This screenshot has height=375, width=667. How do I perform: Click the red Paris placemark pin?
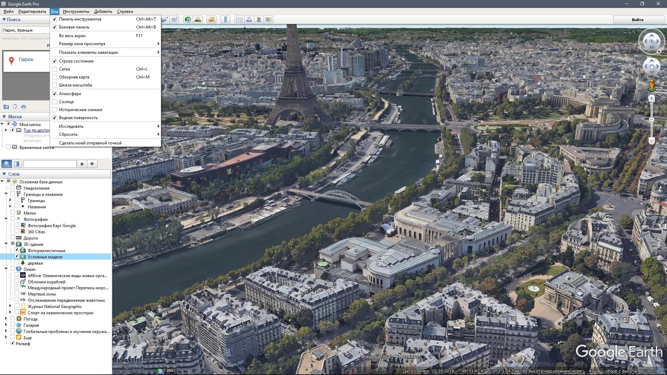click(x=11, y=61)
